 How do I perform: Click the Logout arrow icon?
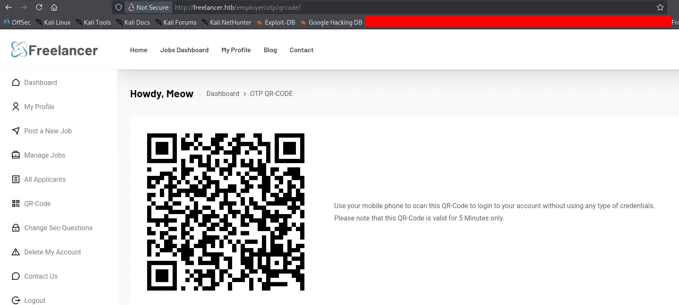pos(16,300)
